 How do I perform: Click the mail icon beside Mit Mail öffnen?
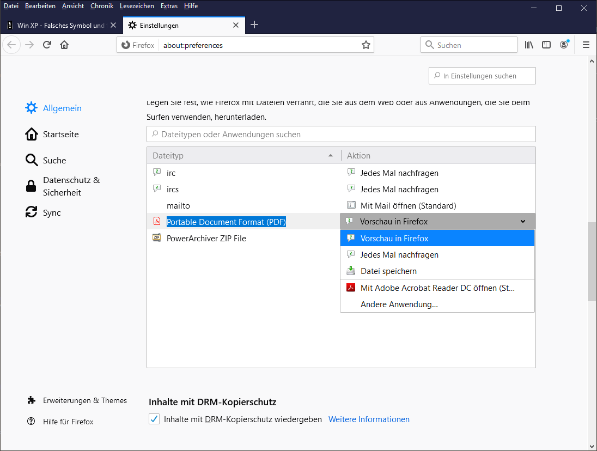tap(351, 205)
